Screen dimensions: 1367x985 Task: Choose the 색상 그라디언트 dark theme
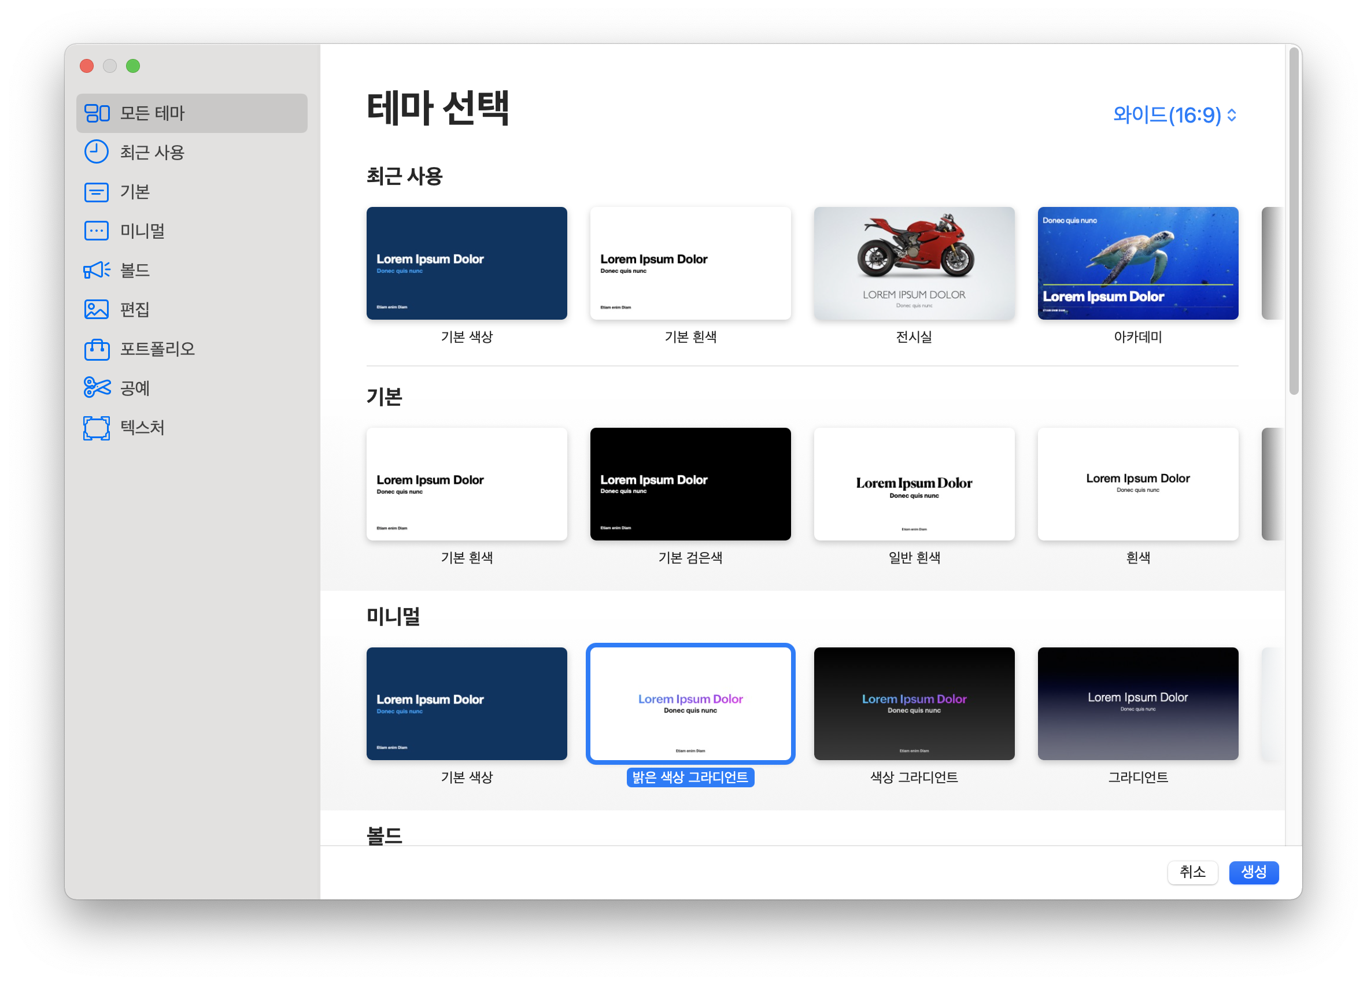(914, 703)
